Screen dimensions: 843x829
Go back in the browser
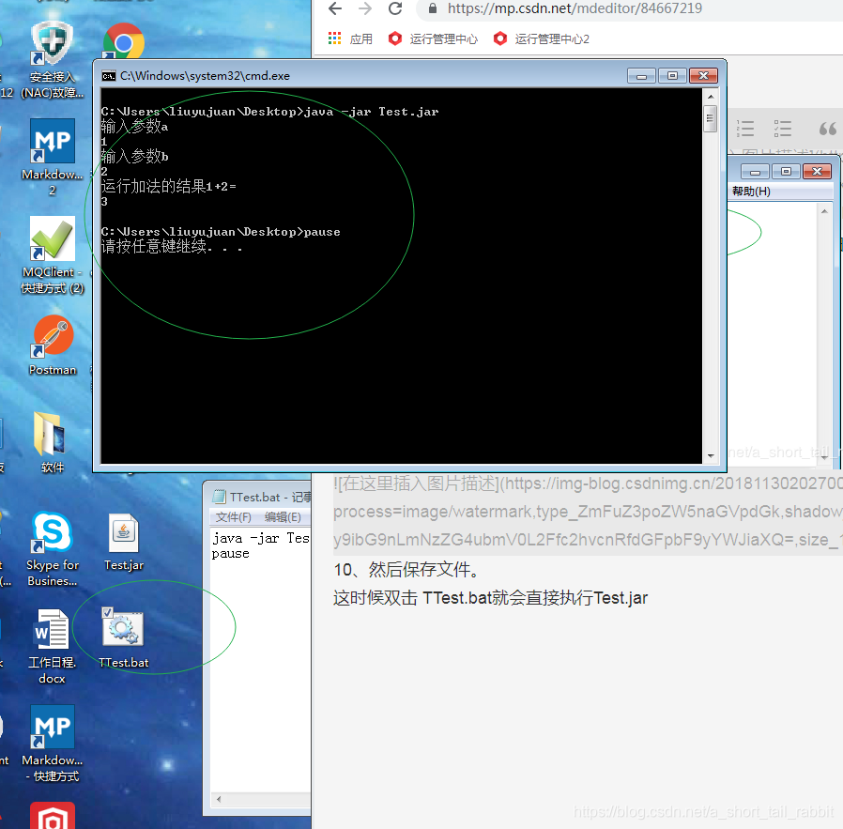tap(335, 8)
